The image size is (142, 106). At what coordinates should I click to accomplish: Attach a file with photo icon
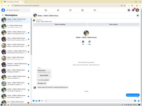click(x=36, y=101)
